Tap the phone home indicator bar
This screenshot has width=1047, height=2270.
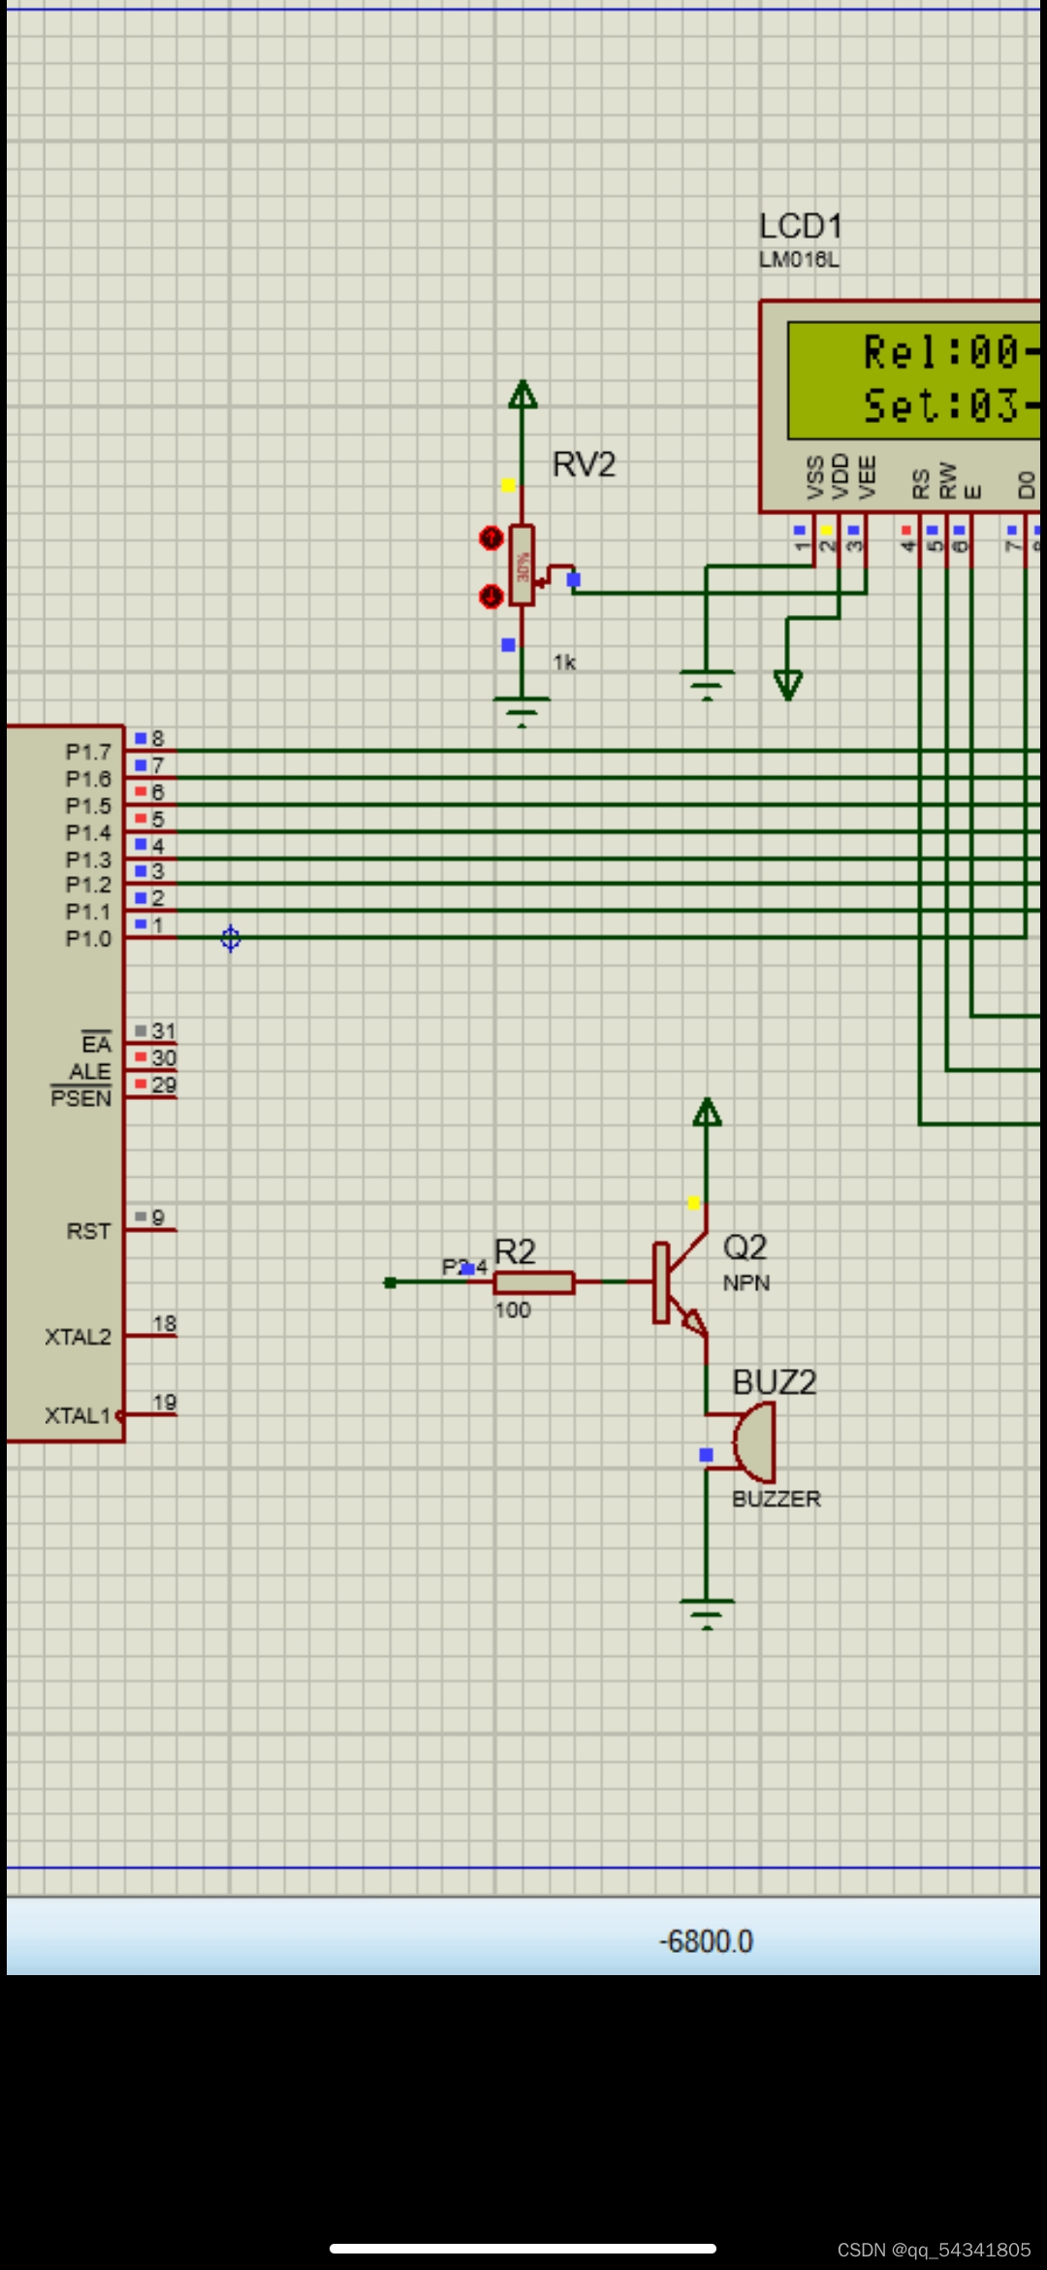tap(523, 2248)
